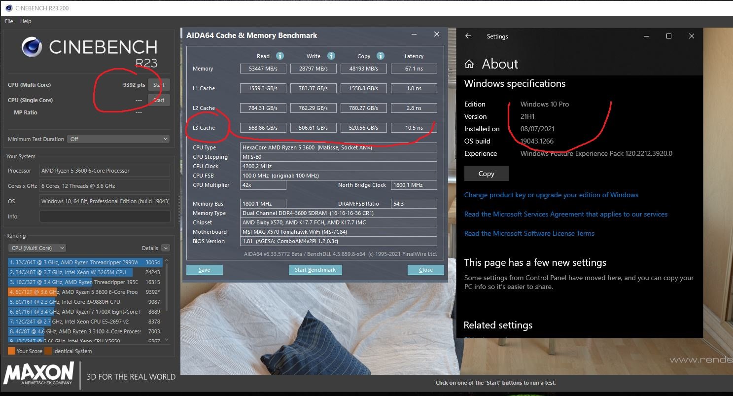Open the CPU (Multi Core) ranking dropdown
This screenshot has height=396, width=733.
coord(37,248)
